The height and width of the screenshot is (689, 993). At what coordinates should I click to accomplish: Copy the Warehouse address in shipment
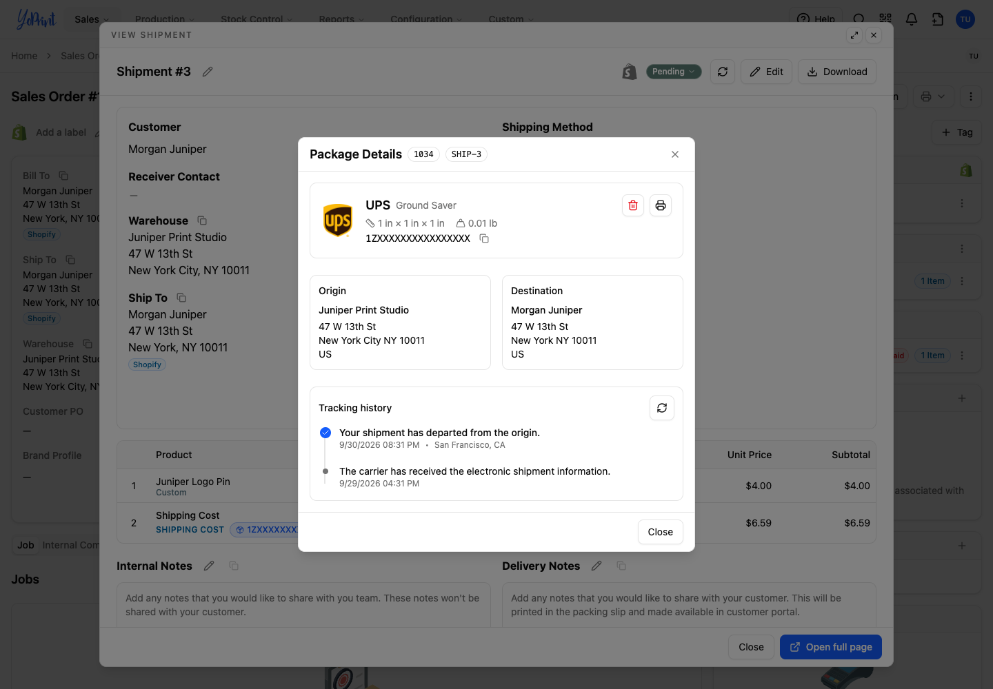pos(202,220)
